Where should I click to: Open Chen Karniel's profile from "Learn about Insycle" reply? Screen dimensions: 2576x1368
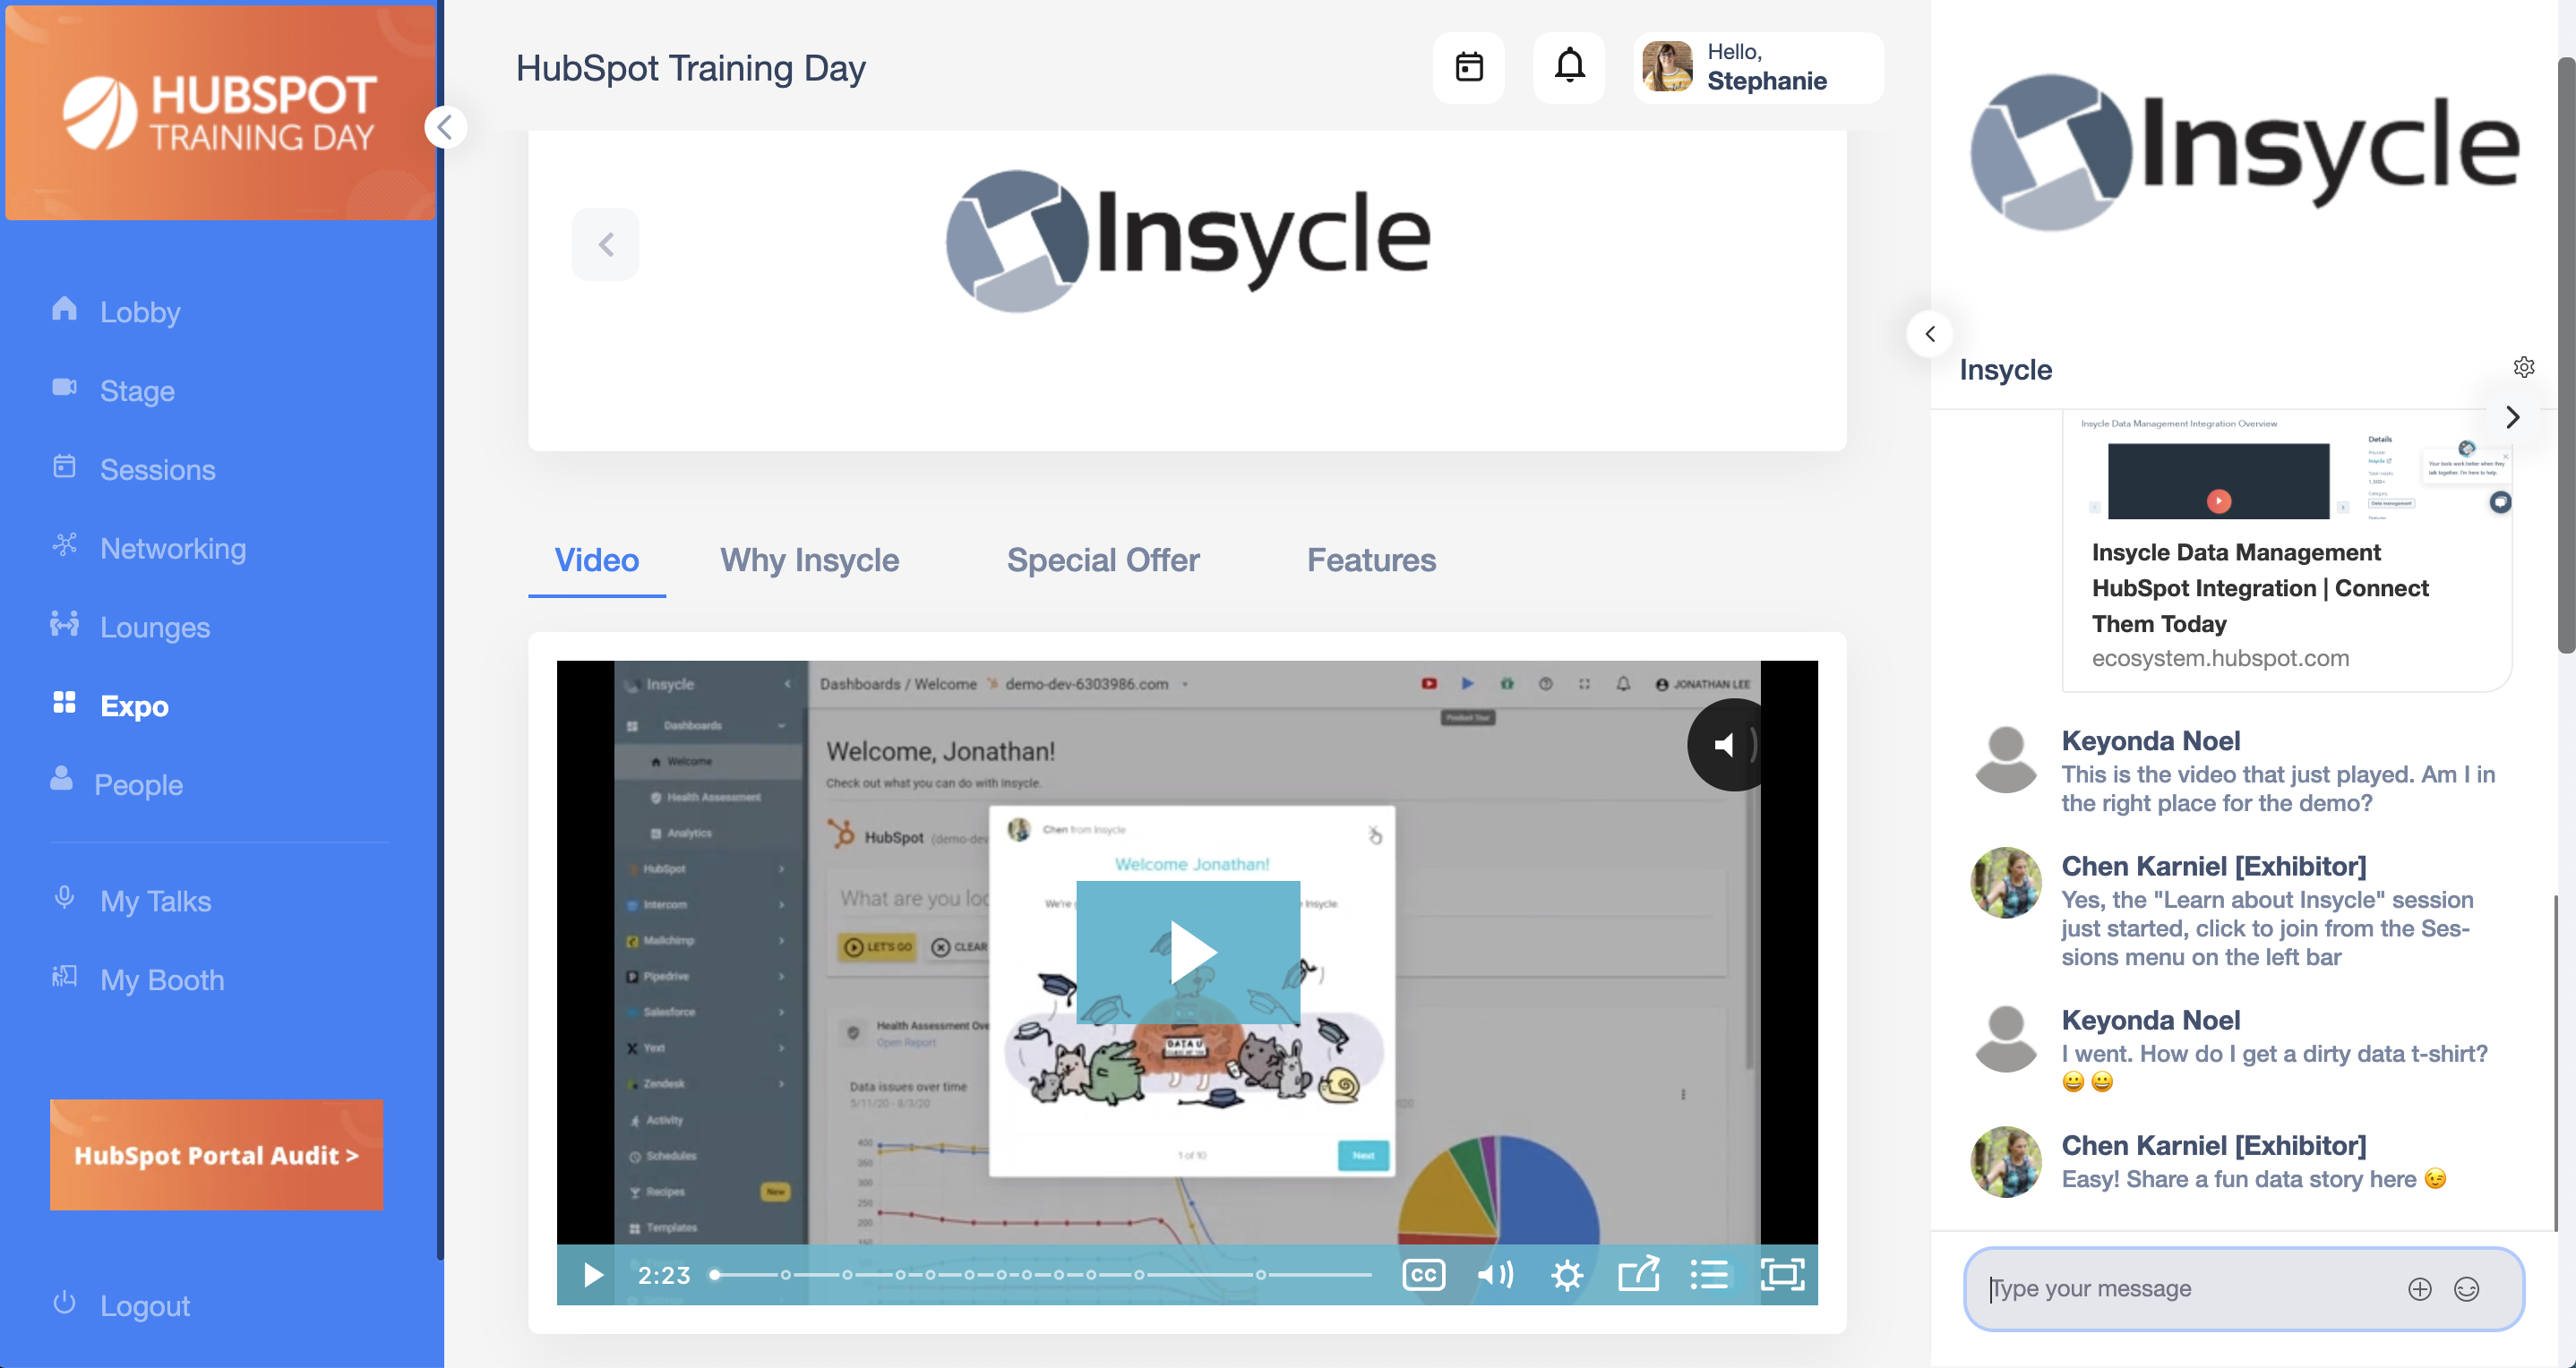pos(2005,884)
